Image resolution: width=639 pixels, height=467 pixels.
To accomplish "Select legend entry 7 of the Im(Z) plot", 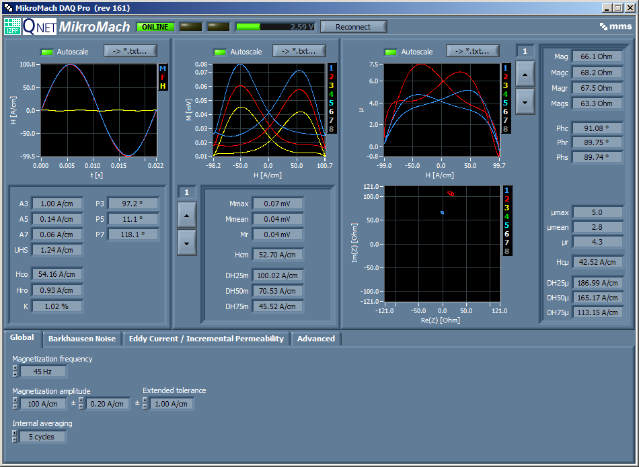I will (x=506, y=243).
